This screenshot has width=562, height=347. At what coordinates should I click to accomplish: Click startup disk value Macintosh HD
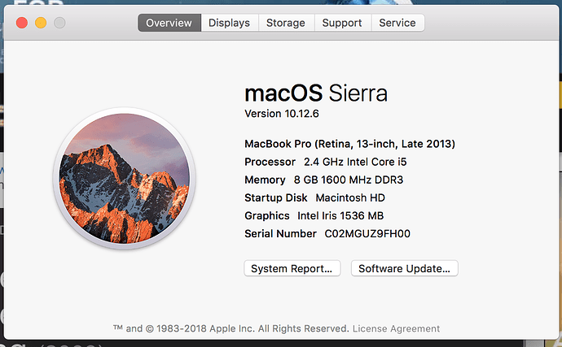coord(350,197)
